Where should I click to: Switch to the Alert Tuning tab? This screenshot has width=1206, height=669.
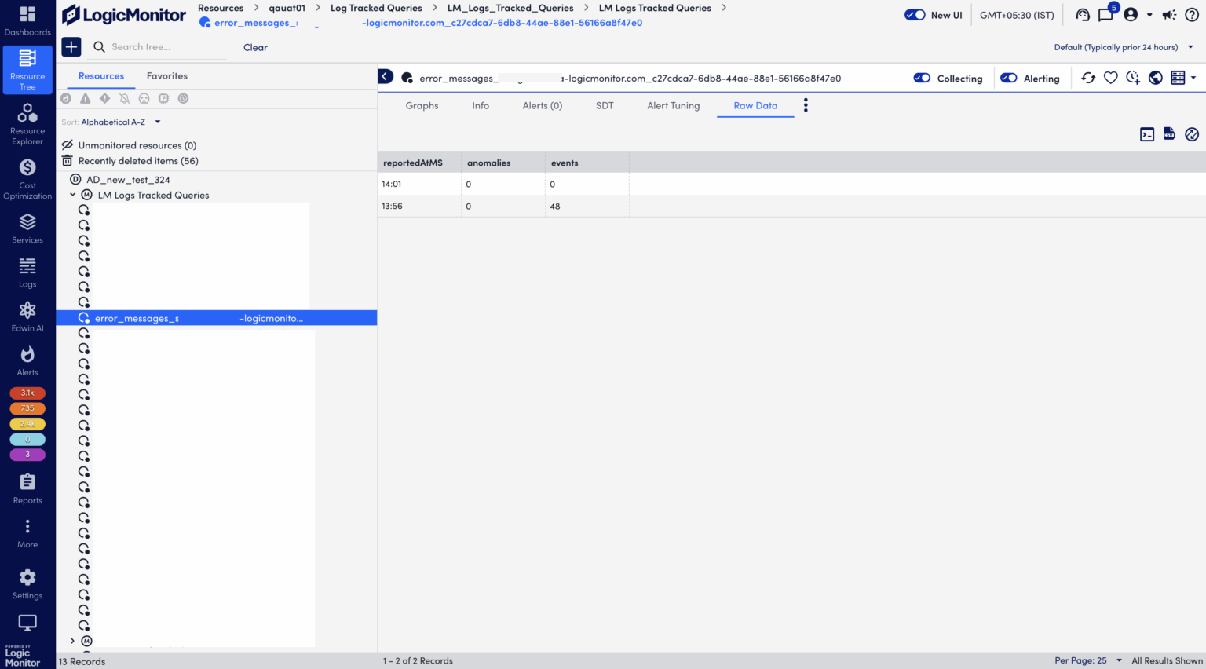[673, 105]
